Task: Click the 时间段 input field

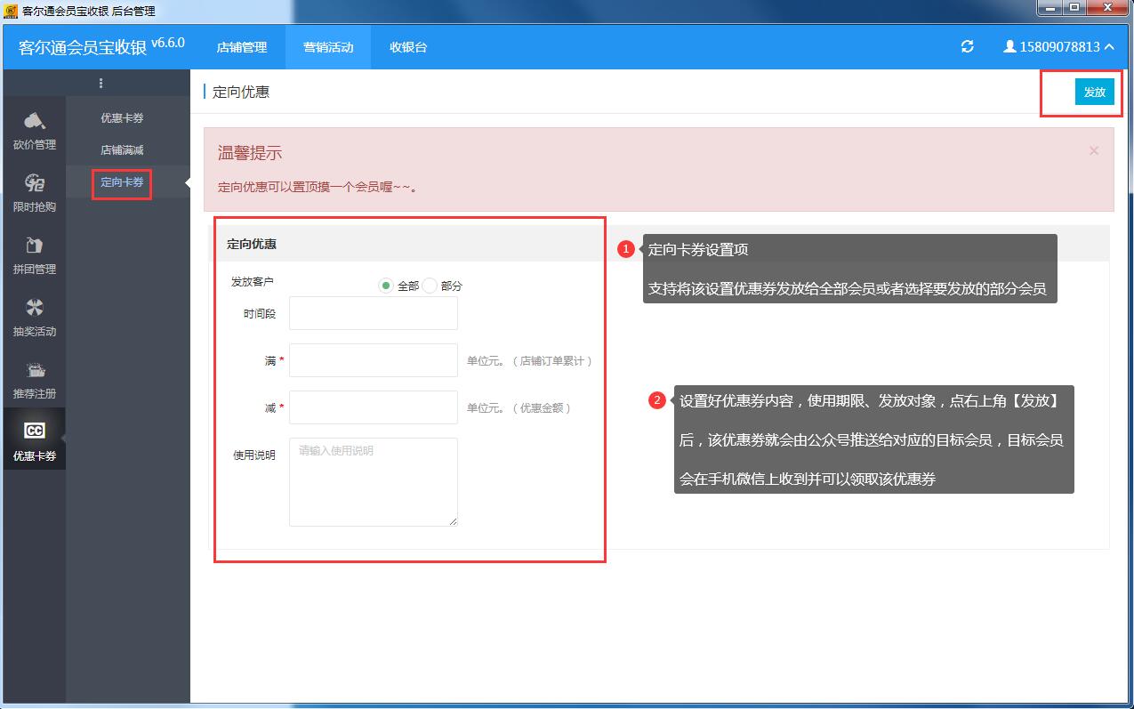Action: (x=374, y=313)
